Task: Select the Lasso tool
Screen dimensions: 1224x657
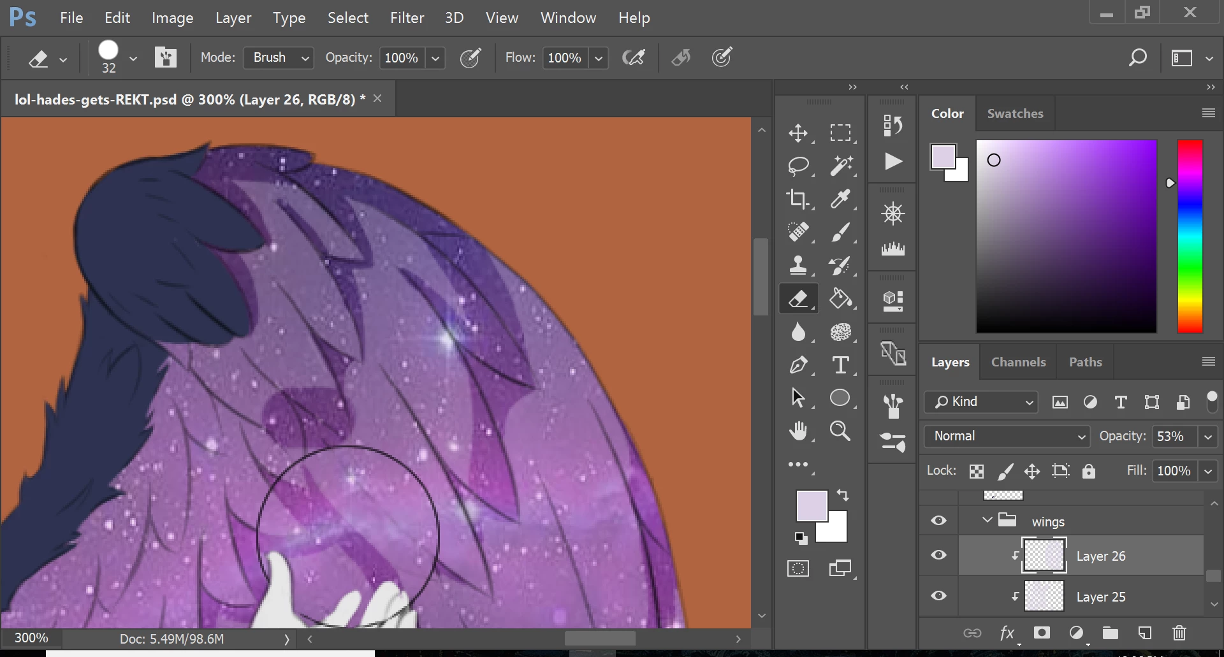Action: coord(798,166)
